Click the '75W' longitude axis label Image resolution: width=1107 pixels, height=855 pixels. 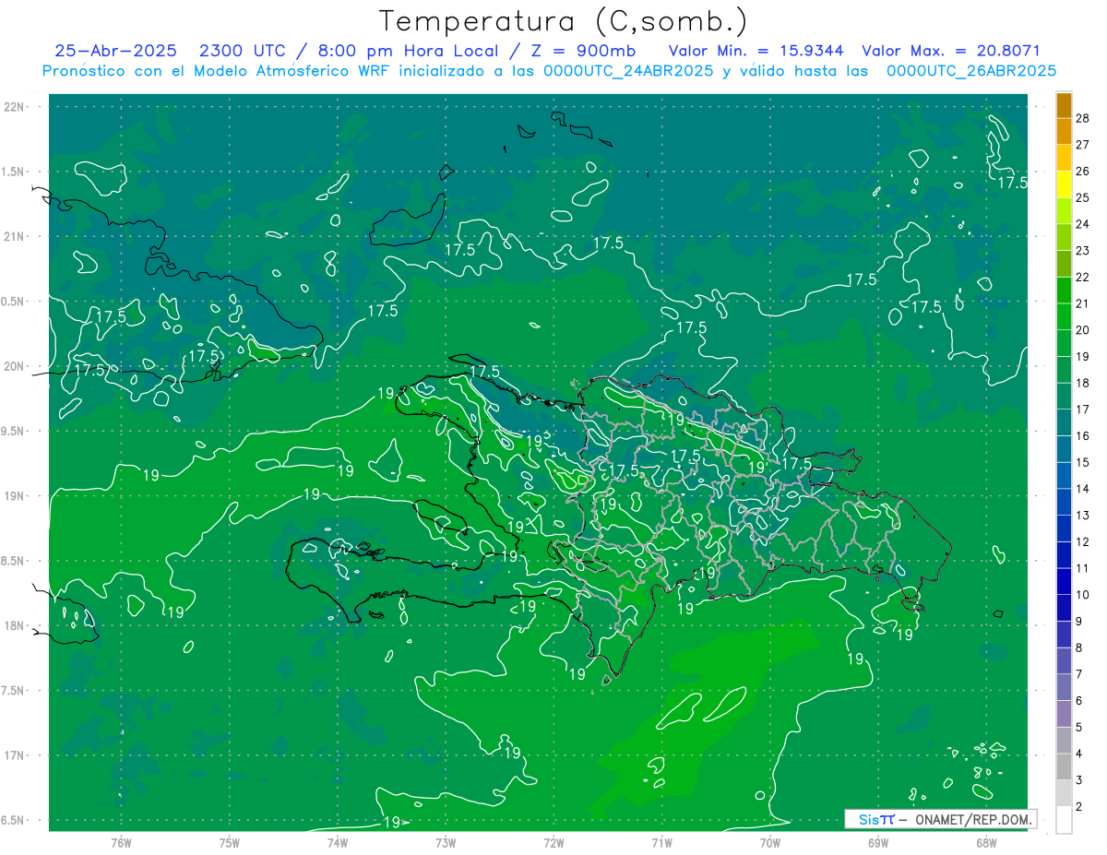pyautogui.click(x=229, y=842)
